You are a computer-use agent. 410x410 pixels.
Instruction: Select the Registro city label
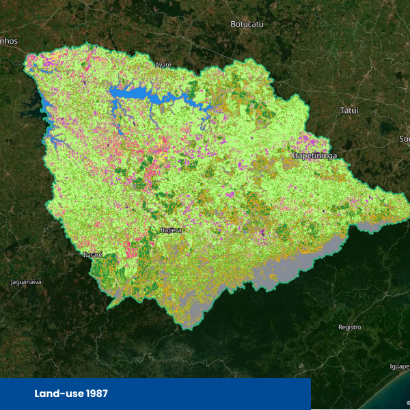(350, 327)
